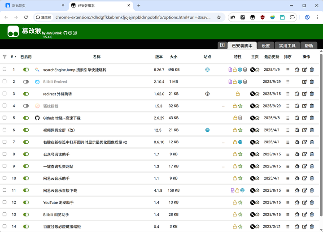Click the page vertical scrollbar thumb
323x232 pixels.
click(x=321, y=135)
